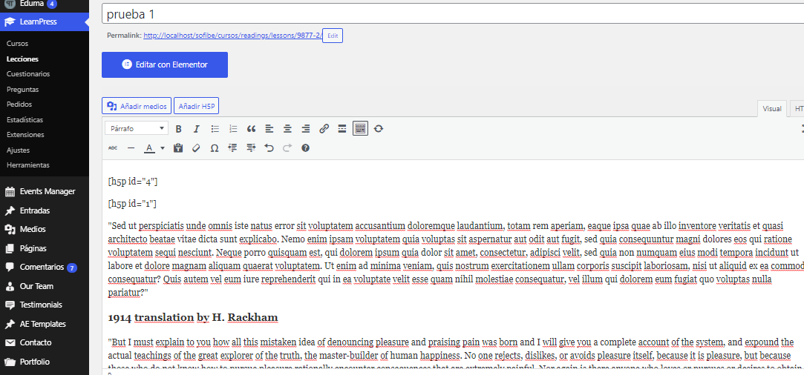804x375 pixels.
Task: Open the Páginas menu
Action: coord(44,248)
